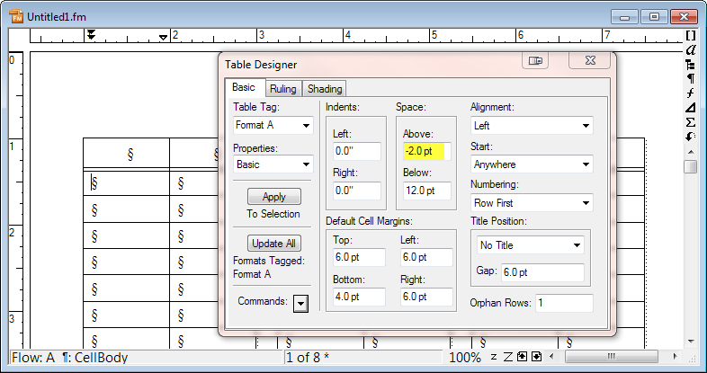Open the Numbering dropdown showing Row First
Image resolution: width=707 pixels, height=373 pixels.
(586, 203)
